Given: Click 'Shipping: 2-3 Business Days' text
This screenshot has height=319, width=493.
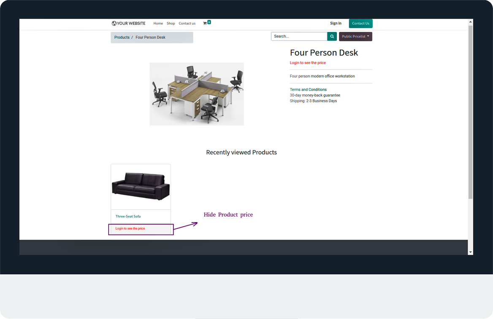Looking at the screenshot, I should [313, 101].
